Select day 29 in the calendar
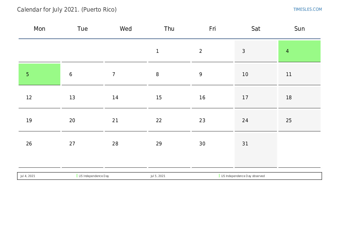Image resolution: width=339 pixels, height=240 pixels. click(169, 150)
